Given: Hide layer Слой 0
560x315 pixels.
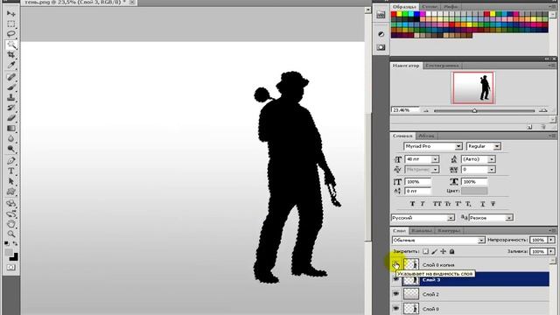Looking at the screenshot, I should click(x=396, y=308).
